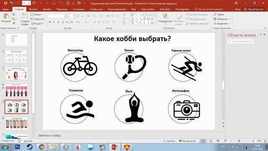This screenshot has width=268, height=151.
Task: Collapse the ribbon with the chevron
Action: pyautogui.click(x=265, y=28)
